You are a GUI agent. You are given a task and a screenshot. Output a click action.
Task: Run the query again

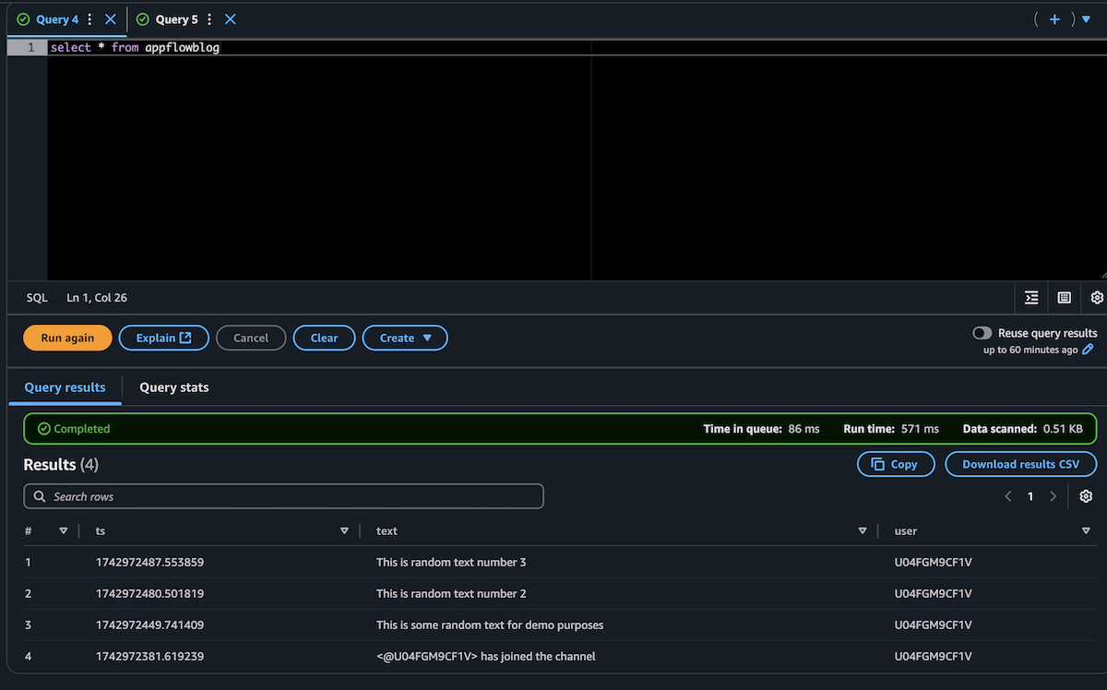coord(67,338)
